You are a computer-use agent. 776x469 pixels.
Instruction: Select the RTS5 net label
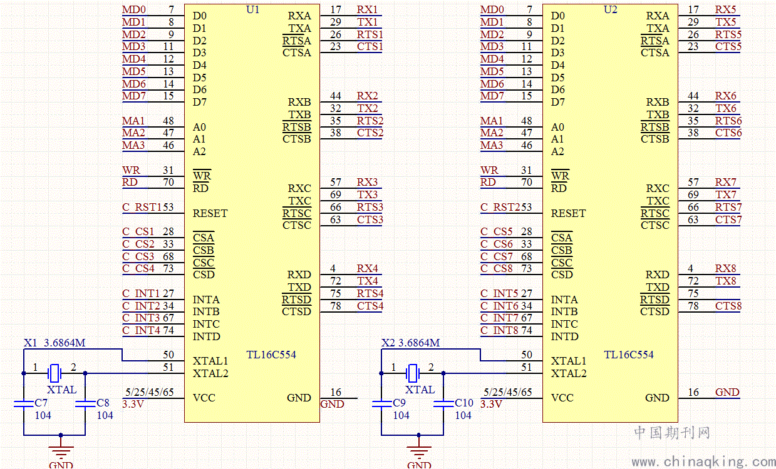(x=728, y=34)
